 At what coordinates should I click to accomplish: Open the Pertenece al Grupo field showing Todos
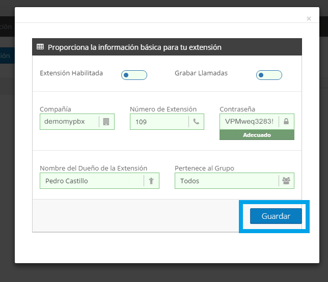(x=227, y=181)
